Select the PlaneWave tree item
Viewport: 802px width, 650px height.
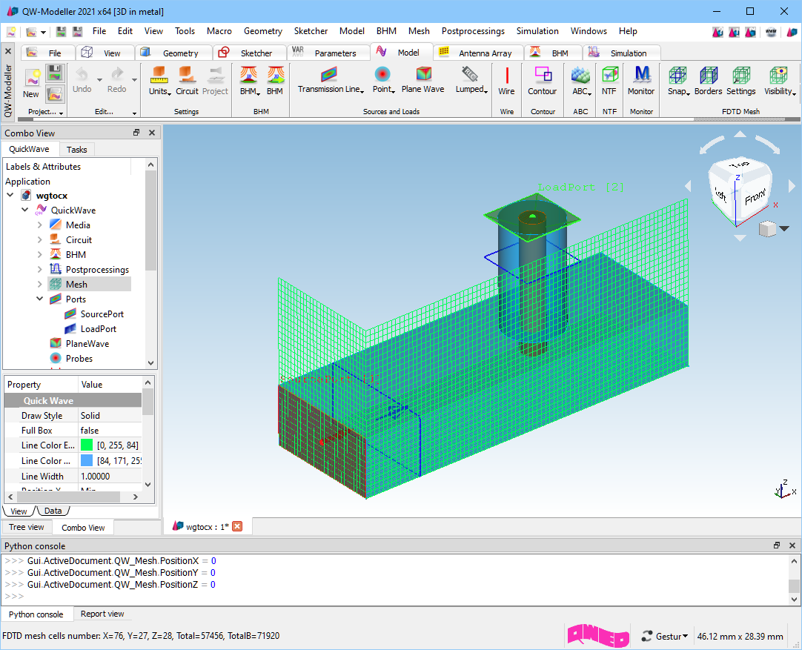pos(87,344)
